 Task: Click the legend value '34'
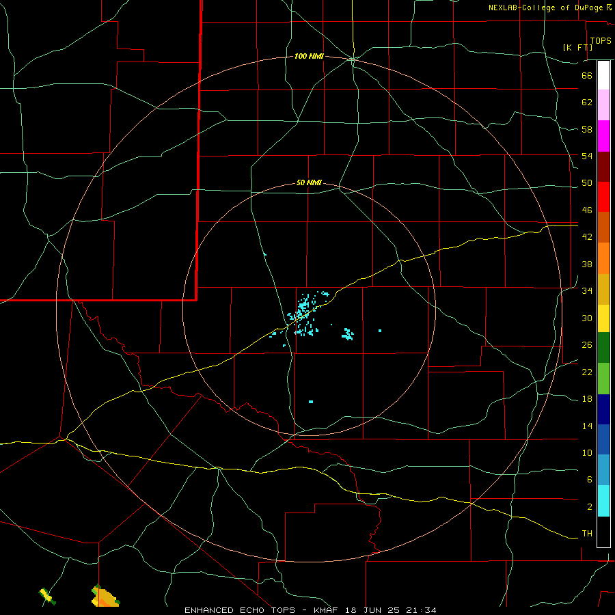(587, 290)
